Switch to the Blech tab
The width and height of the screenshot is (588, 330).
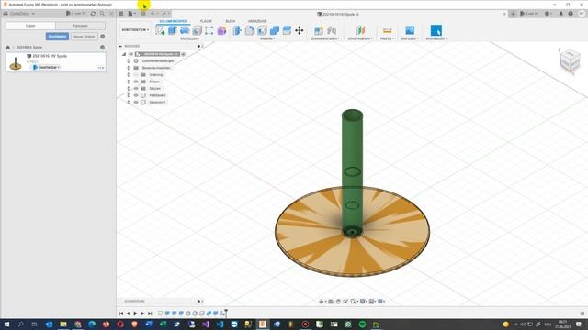point(231,21)
